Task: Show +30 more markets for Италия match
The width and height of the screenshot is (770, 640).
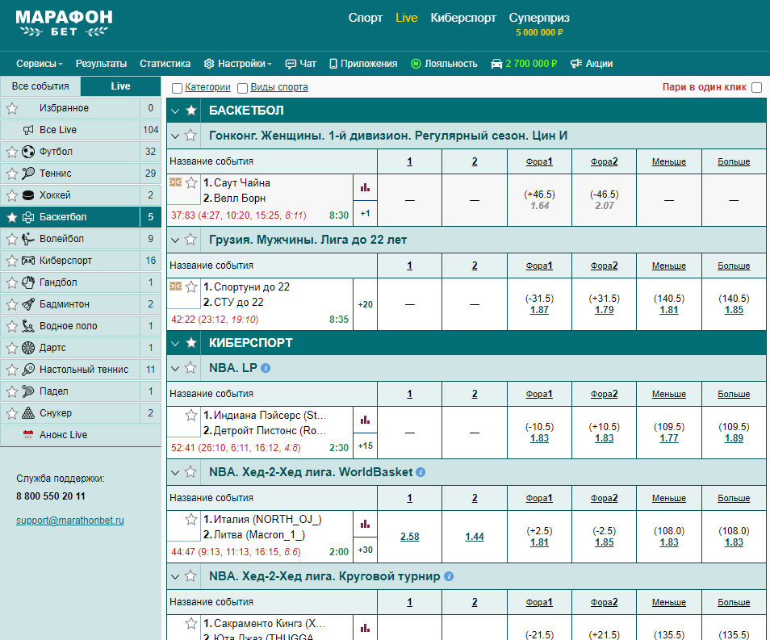Action: point(365,550)
